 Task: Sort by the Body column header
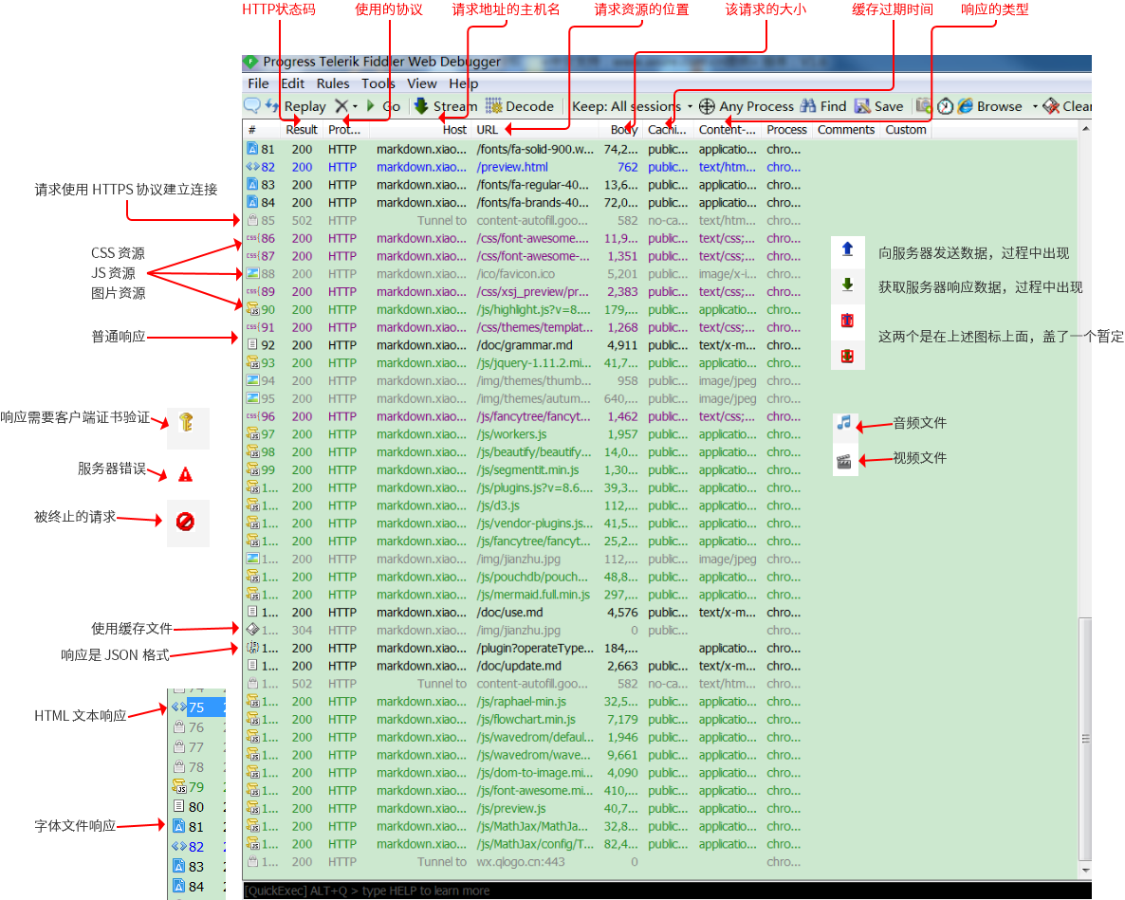(x=621, y=130)
